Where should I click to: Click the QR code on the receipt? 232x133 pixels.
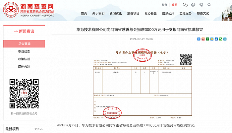click(x=186, y=60)
